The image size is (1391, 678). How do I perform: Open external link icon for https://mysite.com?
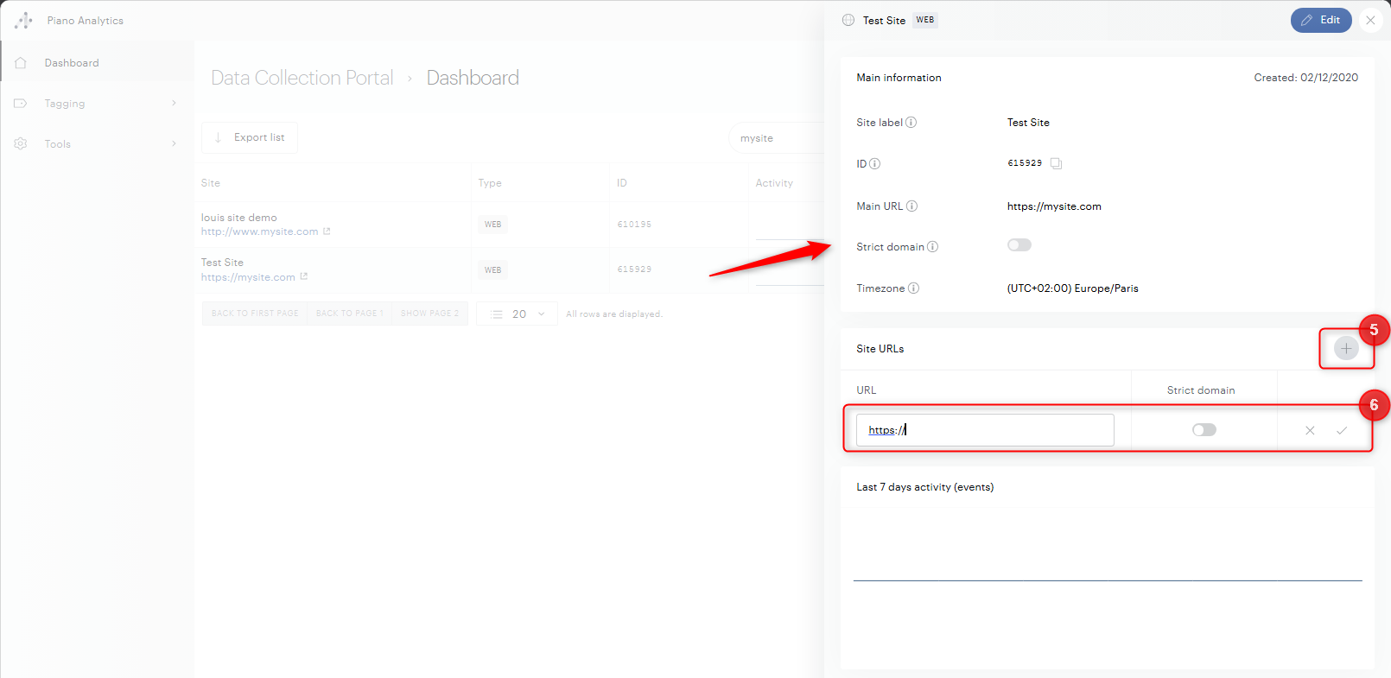(x=304, y=277)
